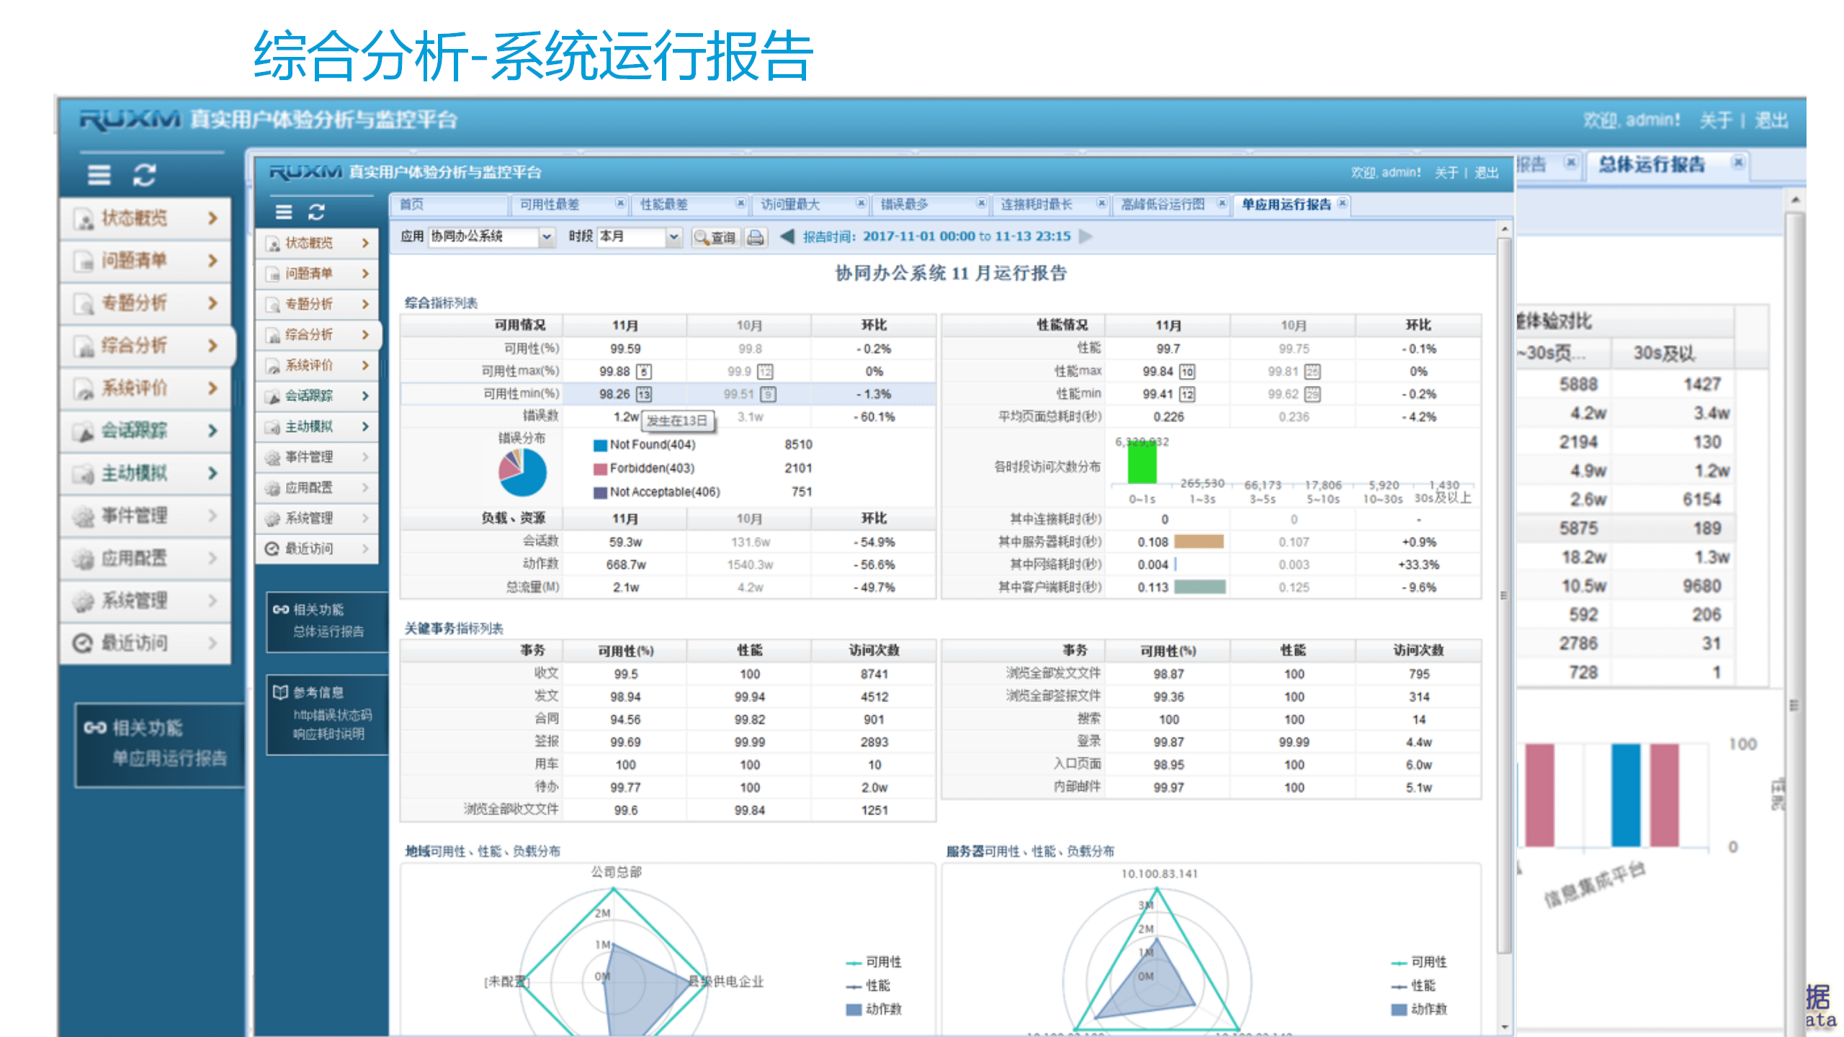The image size is (1844, 1037).
Task: Click calendar day icon next to 99.41
Action: pyautogui.click(x=1187, y=395)
